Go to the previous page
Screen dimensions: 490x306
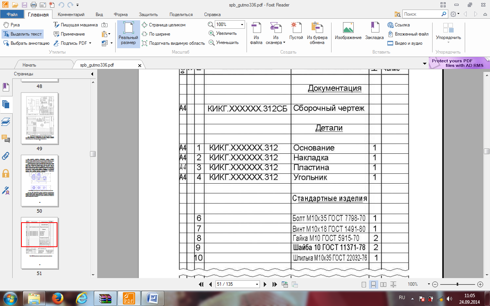click(210, 285)
